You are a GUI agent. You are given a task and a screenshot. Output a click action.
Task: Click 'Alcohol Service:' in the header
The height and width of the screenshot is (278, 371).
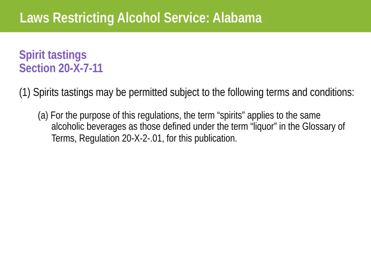tap(163, 18)
